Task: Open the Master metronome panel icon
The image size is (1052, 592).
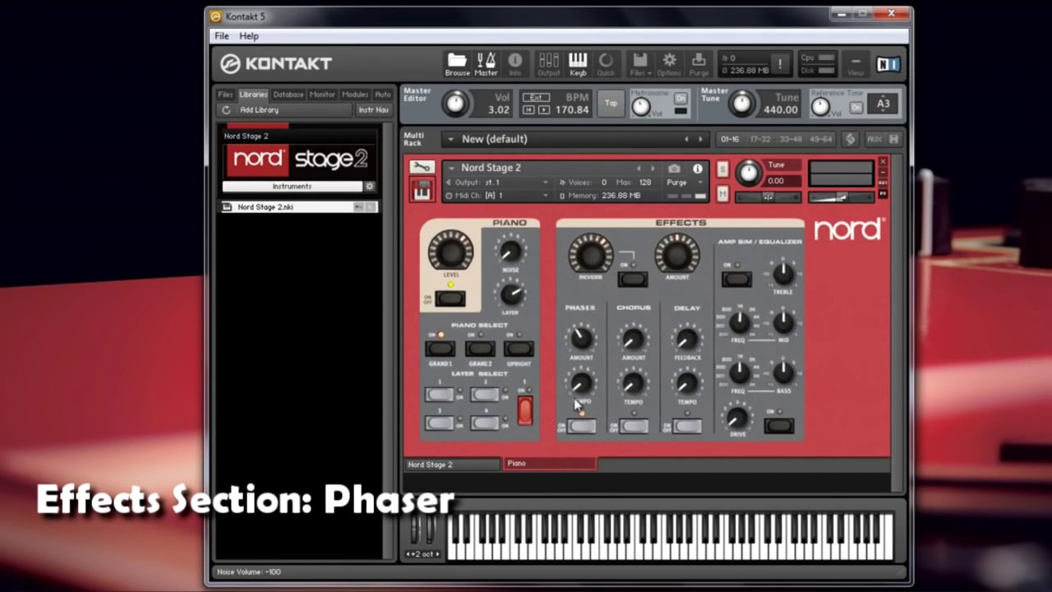Action: 486,63
